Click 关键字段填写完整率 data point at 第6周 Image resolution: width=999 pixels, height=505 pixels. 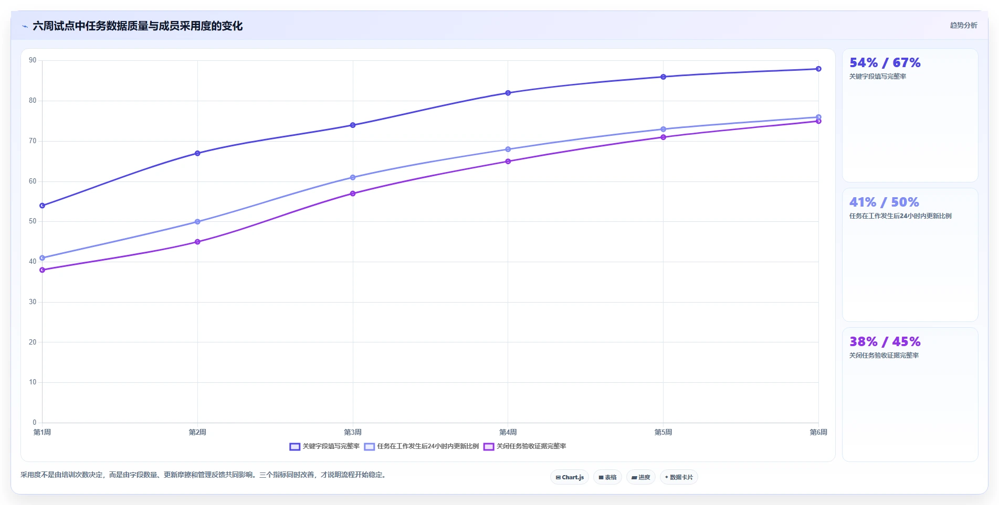(818, 69)
